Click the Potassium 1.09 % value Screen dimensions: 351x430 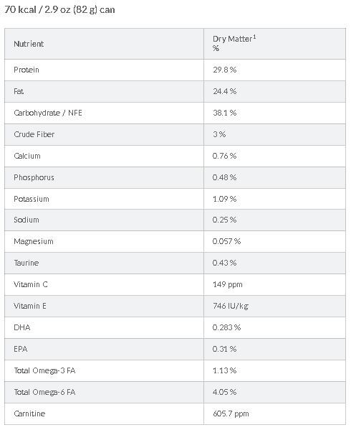coord(224,199)
